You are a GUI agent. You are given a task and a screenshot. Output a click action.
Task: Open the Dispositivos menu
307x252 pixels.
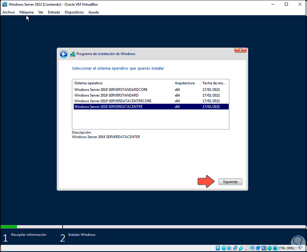[x=74, y=12]
